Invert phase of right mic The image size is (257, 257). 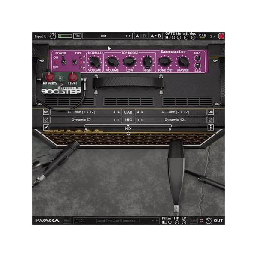point(211,120)
